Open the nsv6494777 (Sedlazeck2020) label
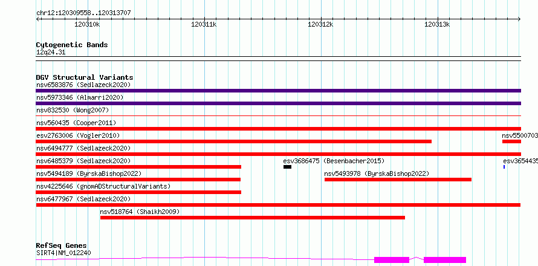538x266 pixels. (83, 148)
